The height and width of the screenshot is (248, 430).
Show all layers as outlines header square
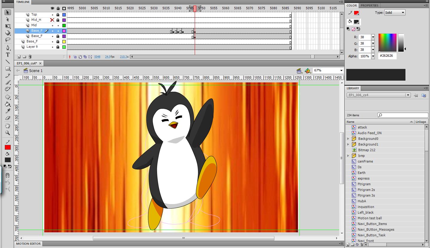(x=64, y=8)
